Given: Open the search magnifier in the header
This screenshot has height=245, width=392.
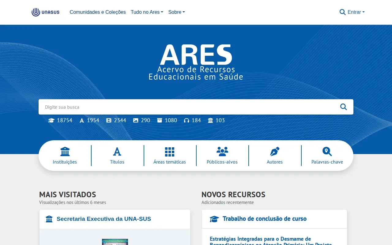Looking at the screenshot, I should click(x=343, y=12).
